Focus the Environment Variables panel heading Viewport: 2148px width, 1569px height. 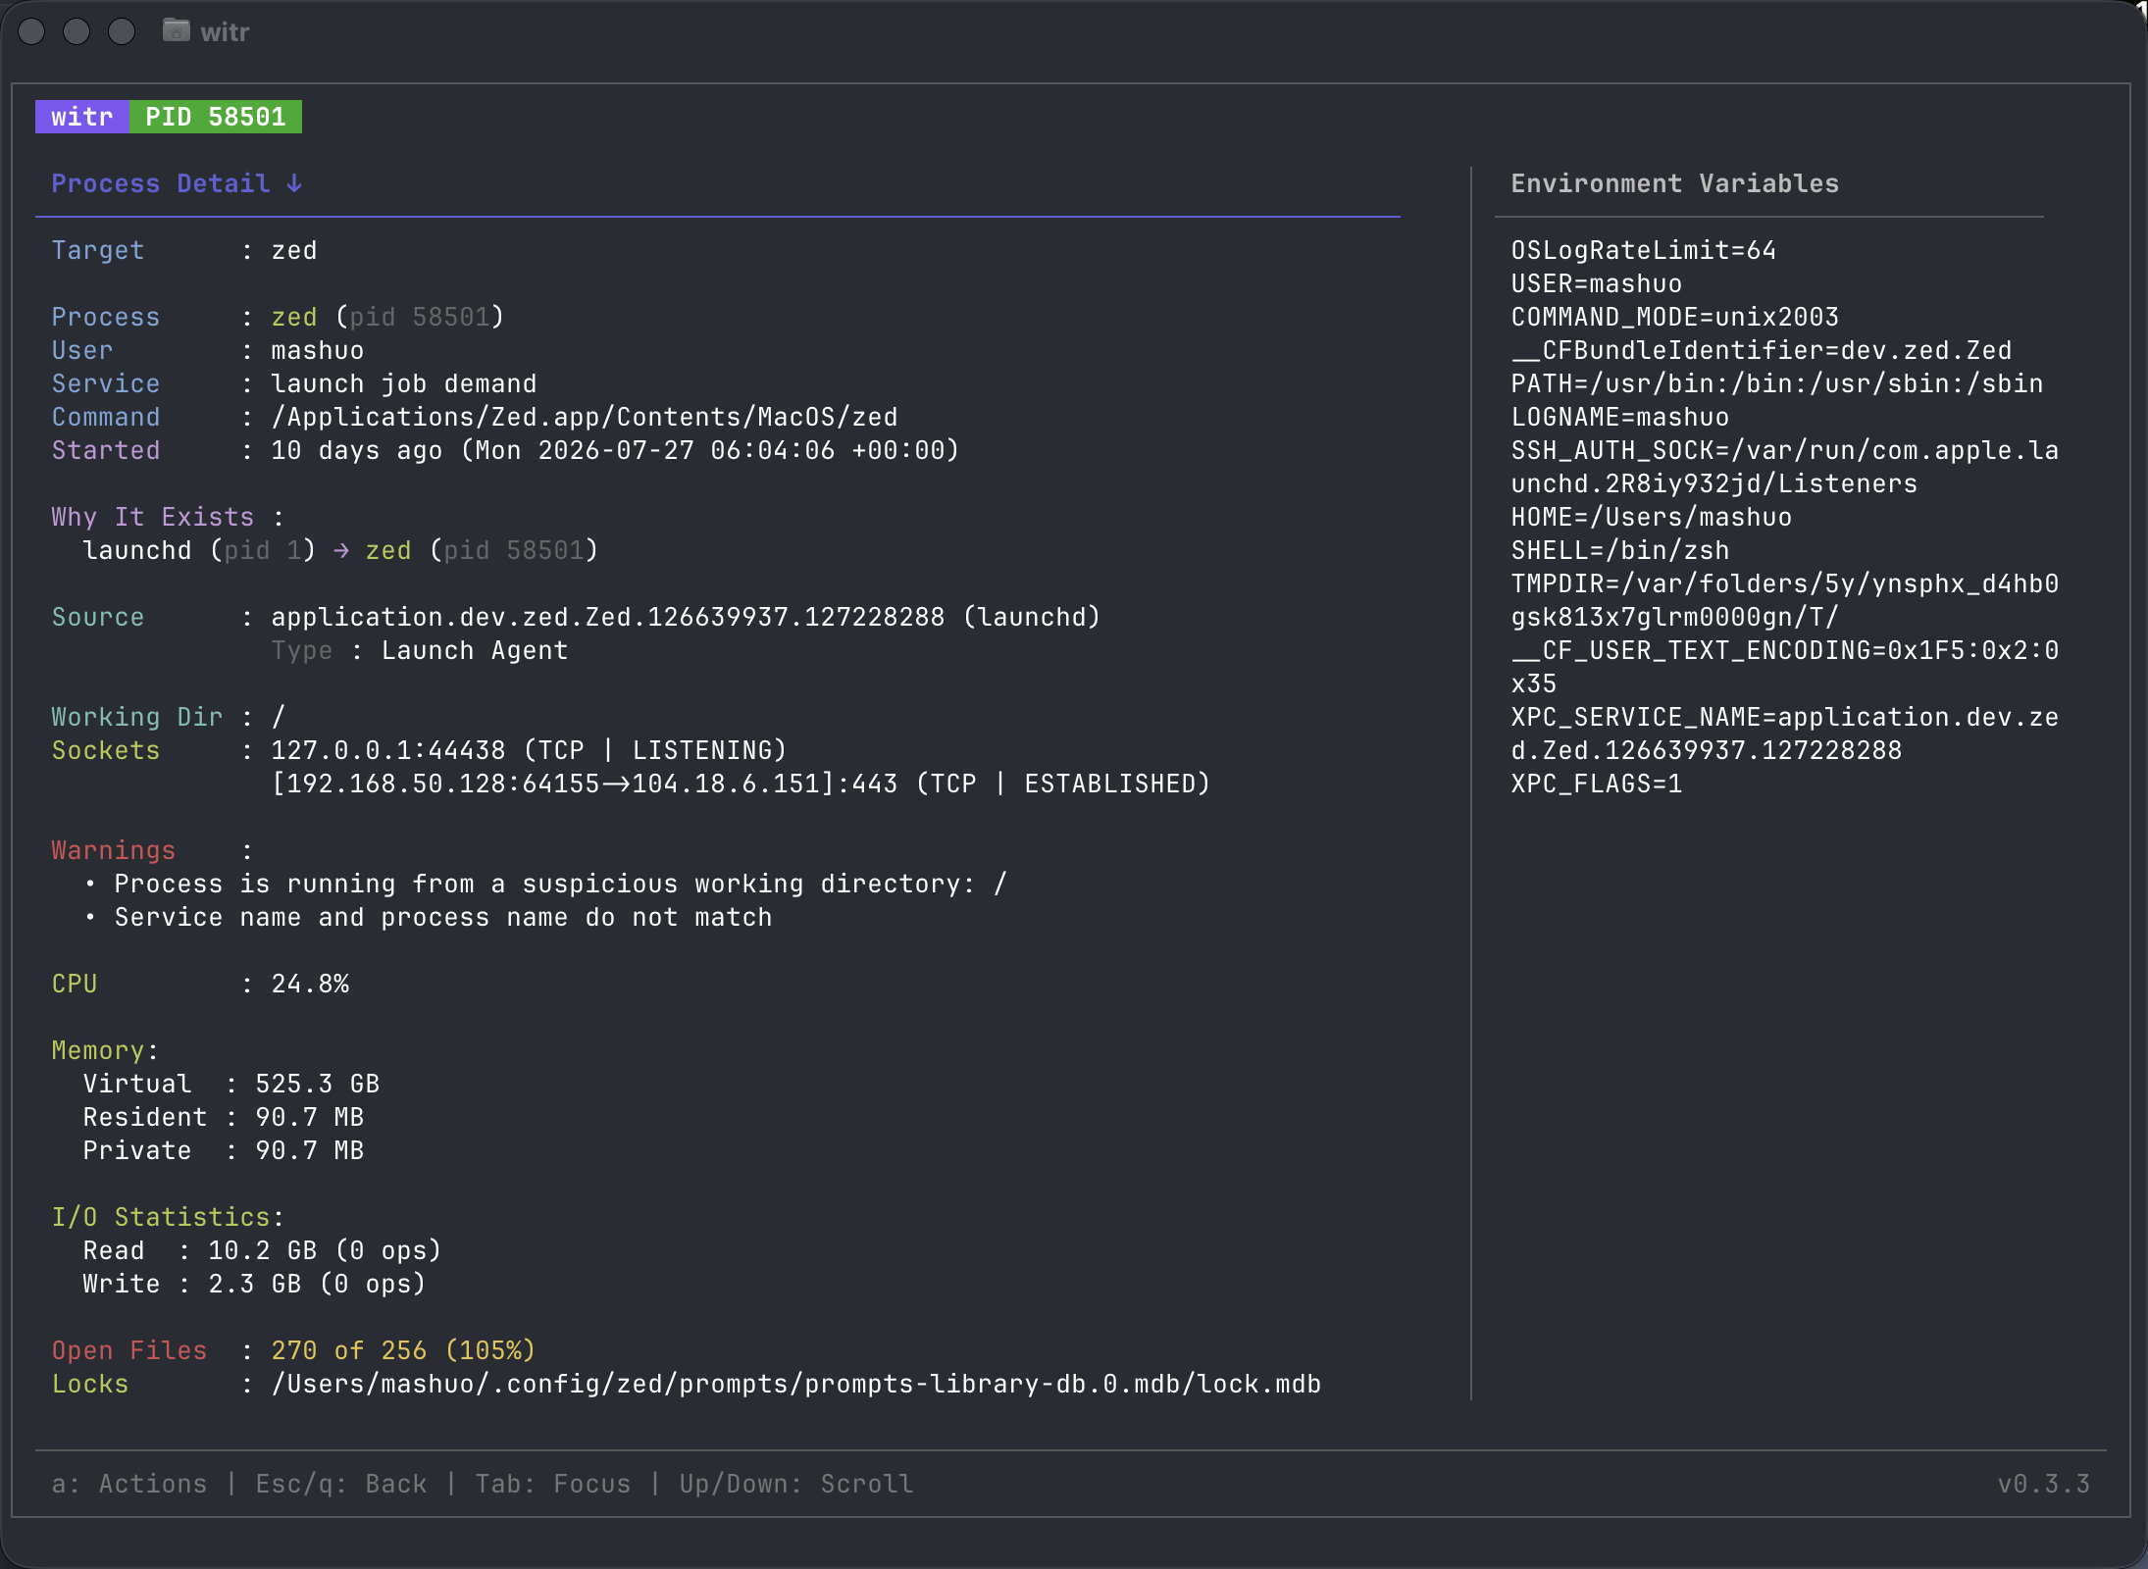(1675, 183)
